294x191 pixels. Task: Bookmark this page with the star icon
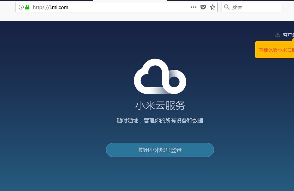[x=213, y=7]
